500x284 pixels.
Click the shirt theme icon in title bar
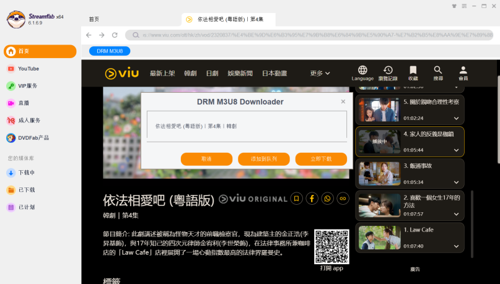(454, 6)
